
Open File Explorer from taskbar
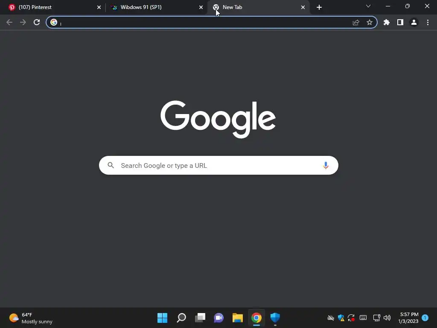coord(238,318)
